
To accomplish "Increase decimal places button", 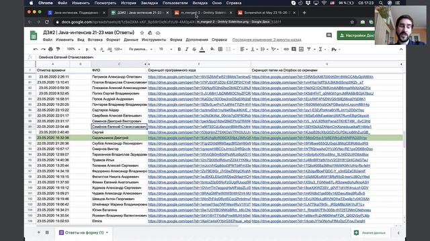I will point(109,49).
